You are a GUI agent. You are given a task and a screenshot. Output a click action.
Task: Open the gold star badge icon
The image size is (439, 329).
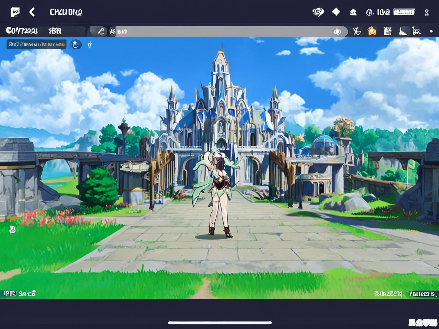[x=372, y=32]
